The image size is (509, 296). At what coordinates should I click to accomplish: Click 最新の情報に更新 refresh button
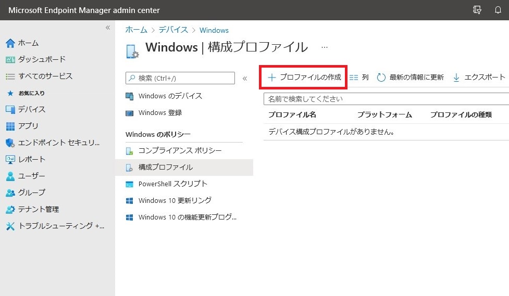[x=411, y=78]
